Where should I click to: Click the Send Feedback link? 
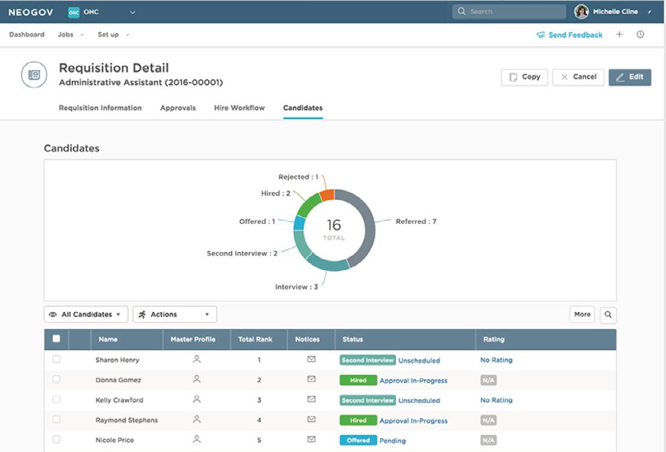[575, 35]
